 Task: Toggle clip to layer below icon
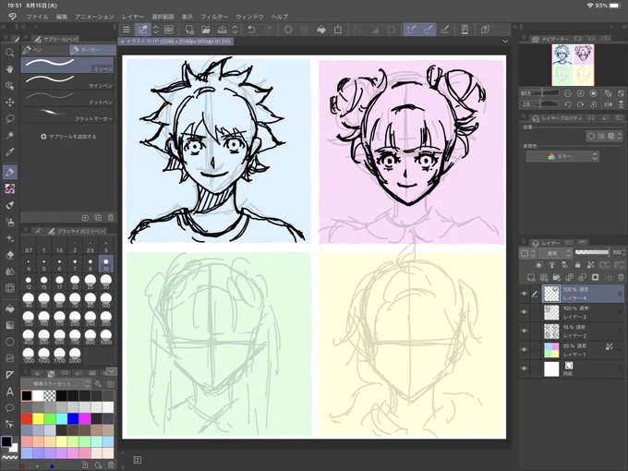539,265
